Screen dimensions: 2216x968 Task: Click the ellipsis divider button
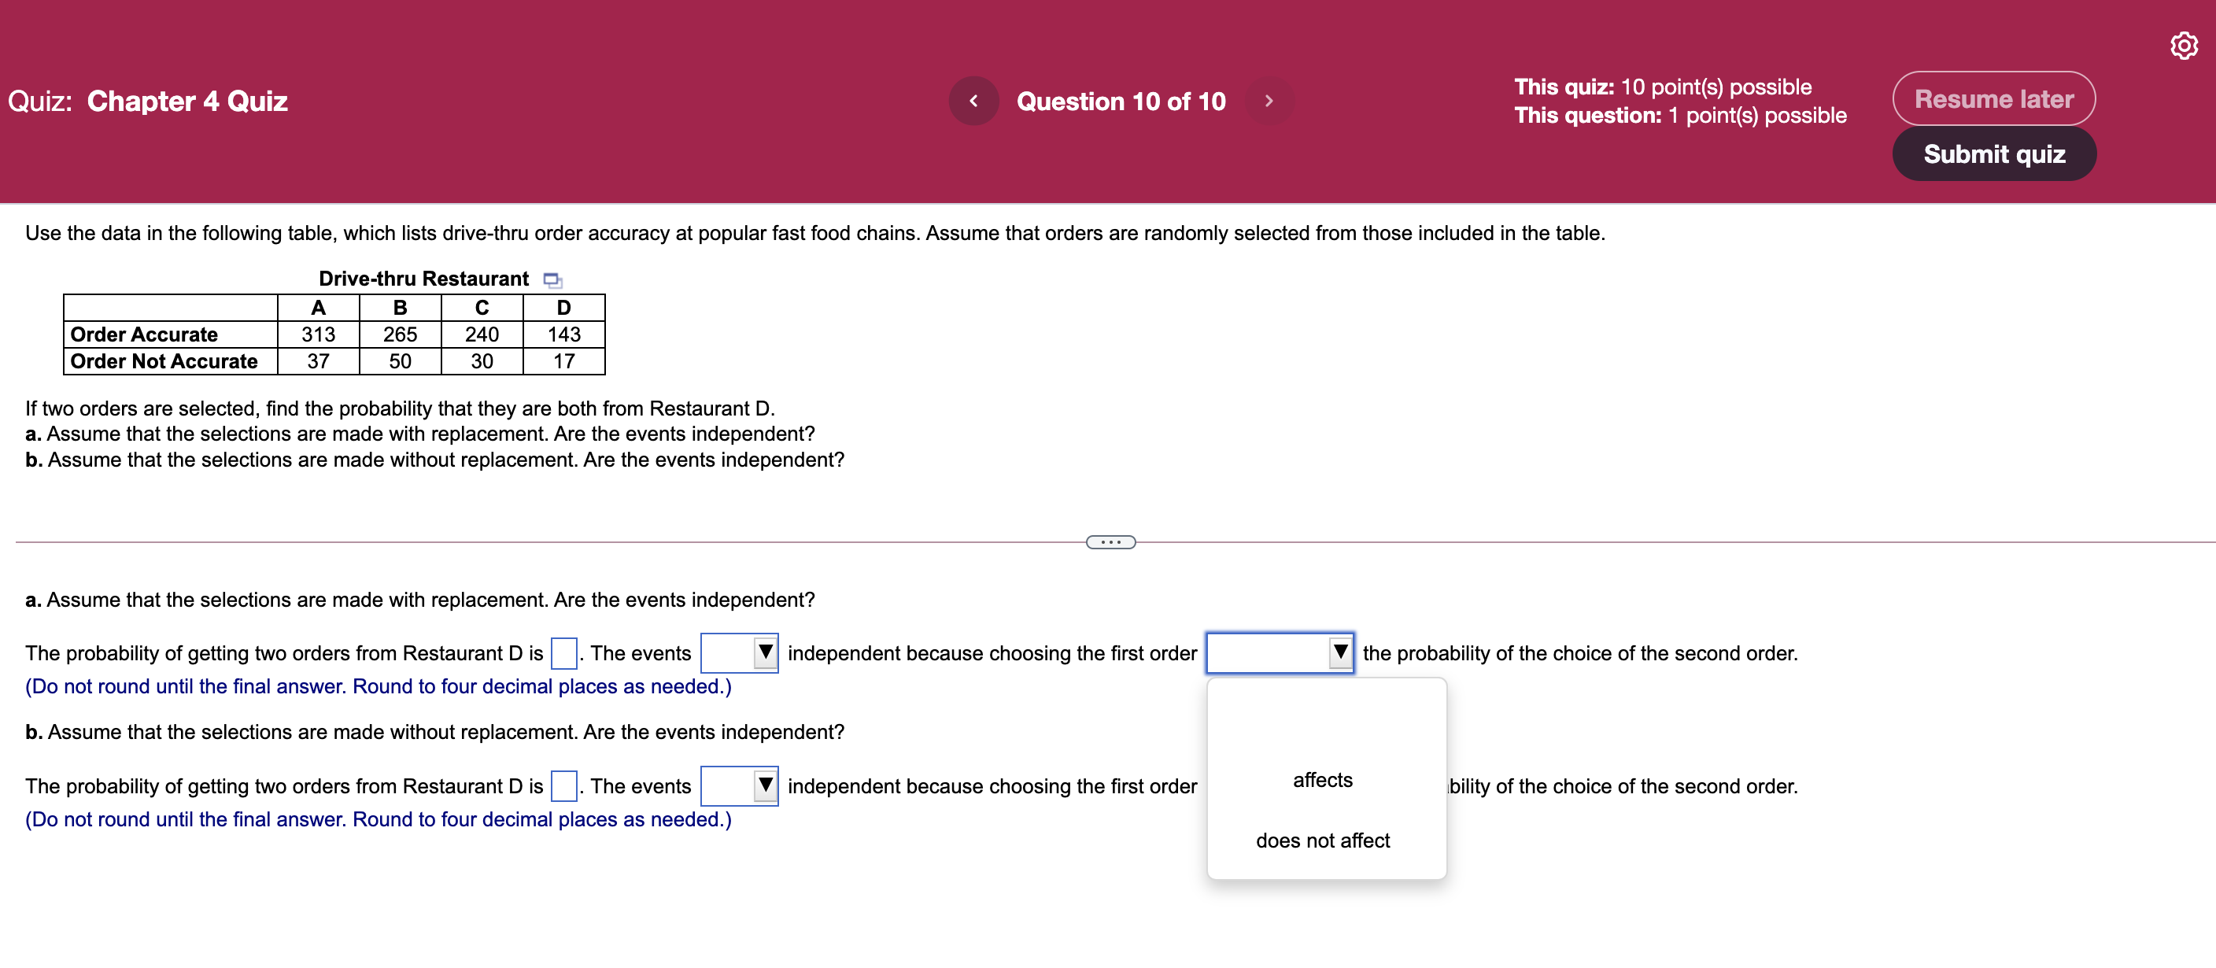[1111, 541]
